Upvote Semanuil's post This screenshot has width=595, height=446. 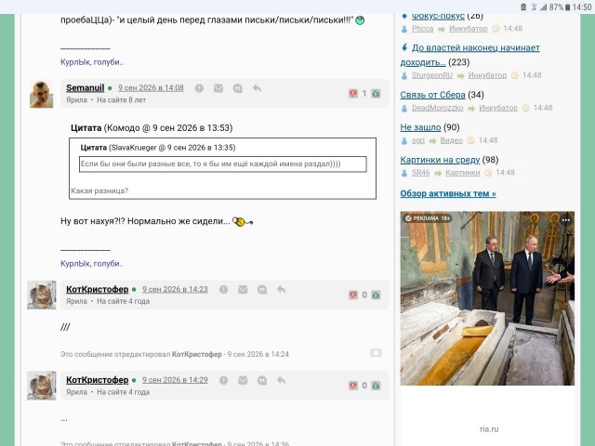click(376, 93)
